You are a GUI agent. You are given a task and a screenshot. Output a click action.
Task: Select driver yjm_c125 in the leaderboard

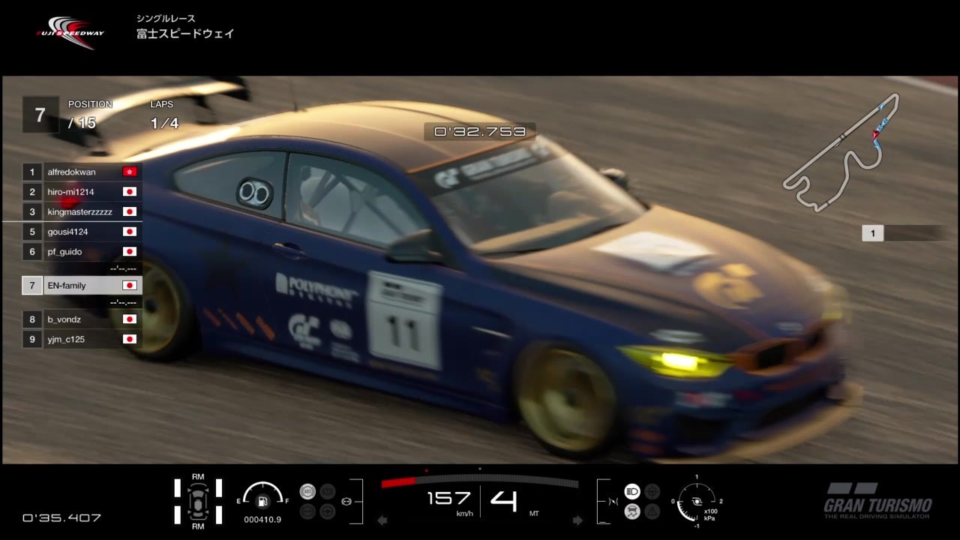(66, 339)
